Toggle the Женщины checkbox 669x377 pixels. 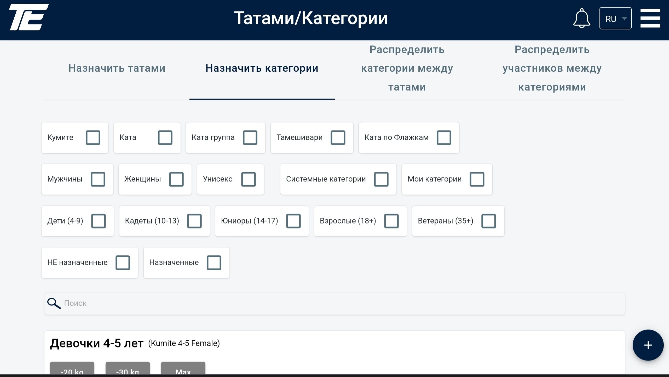176,179
